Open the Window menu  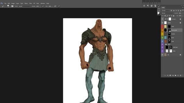[x=43, y=3]
